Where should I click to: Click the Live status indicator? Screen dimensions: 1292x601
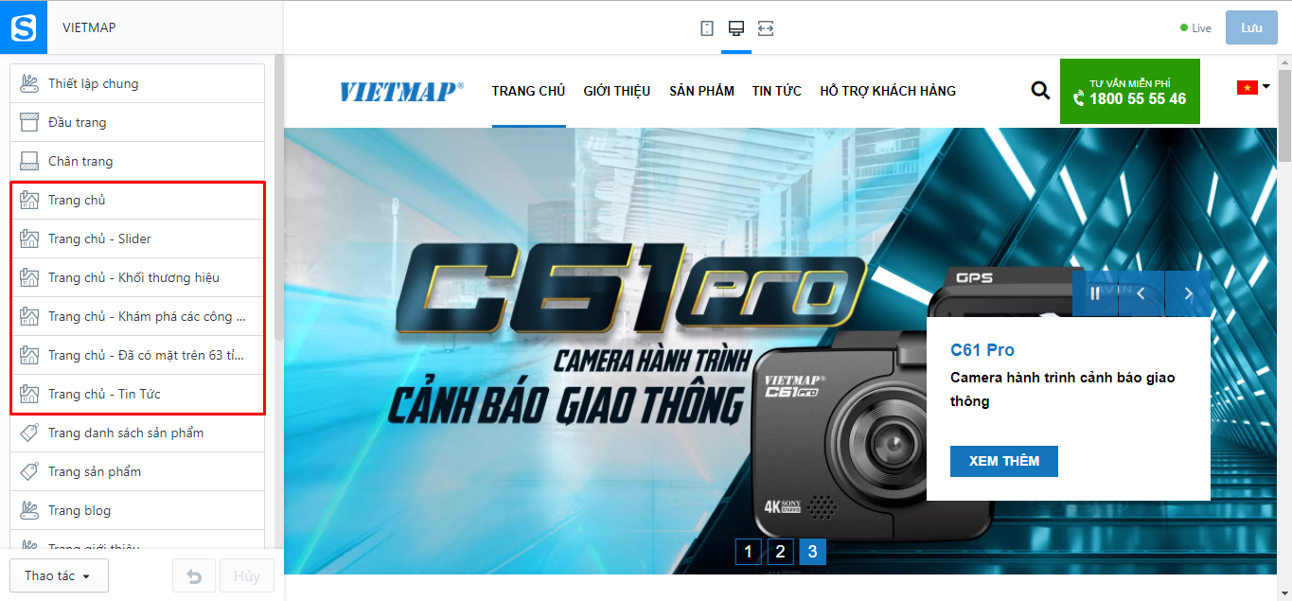pyautogui.click(x=1195, y=28)
